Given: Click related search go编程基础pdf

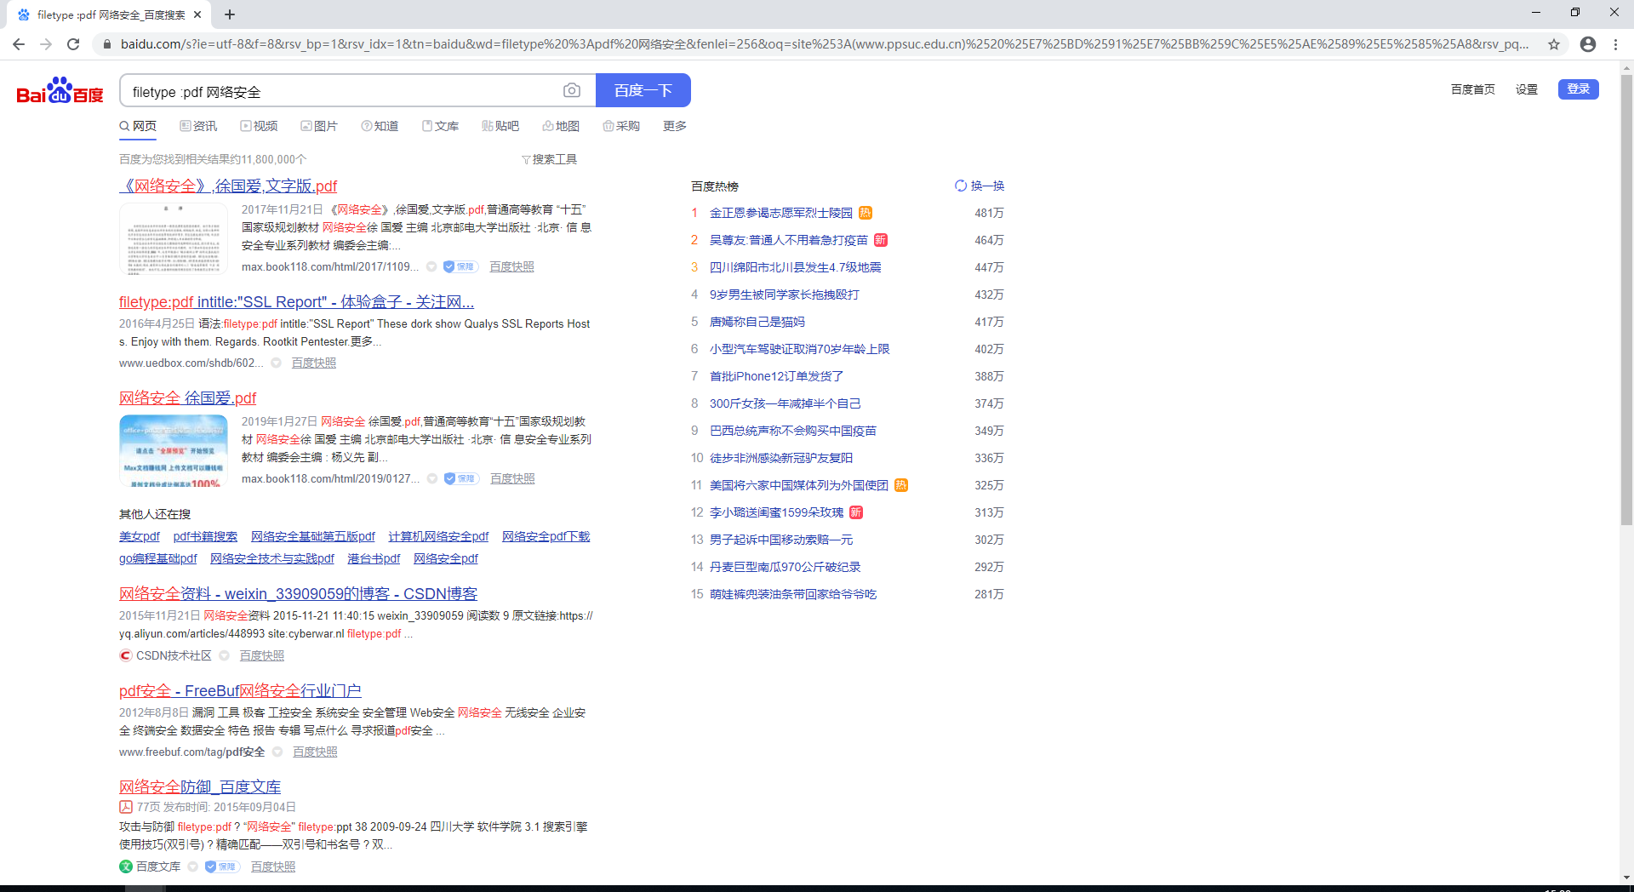Looking at the screenshot, I should [x=157, y=558].
